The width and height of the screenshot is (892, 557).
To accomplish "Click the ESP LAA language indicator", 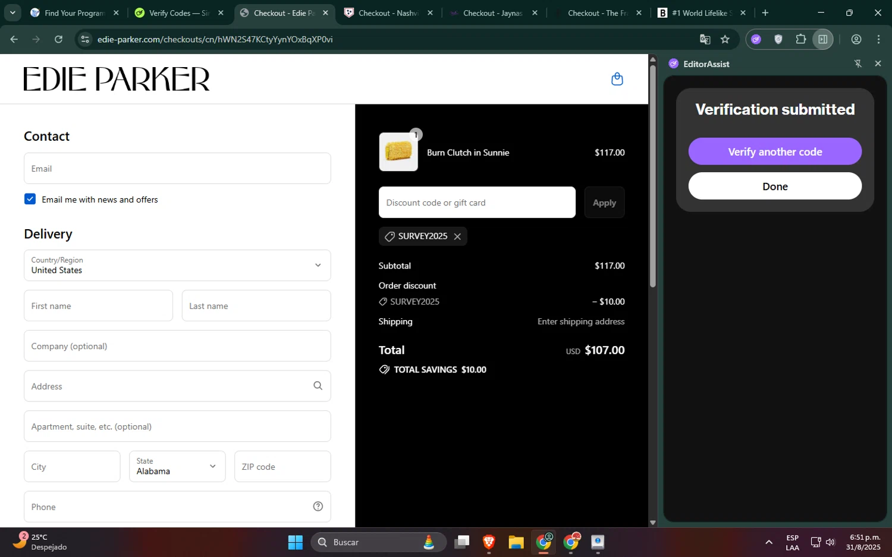I will pos(792,542).
